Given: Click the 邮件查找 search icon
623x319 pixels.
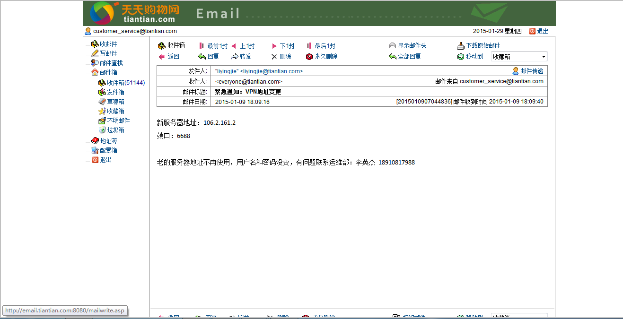Looking at the screenshot, I should [x=95, y=63].
